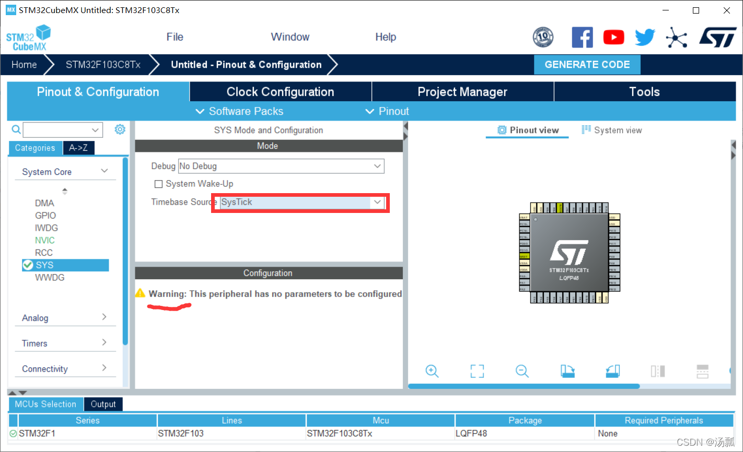743x452 pixels.
Task: Flip the chip vertically
Action: (703, 371)
